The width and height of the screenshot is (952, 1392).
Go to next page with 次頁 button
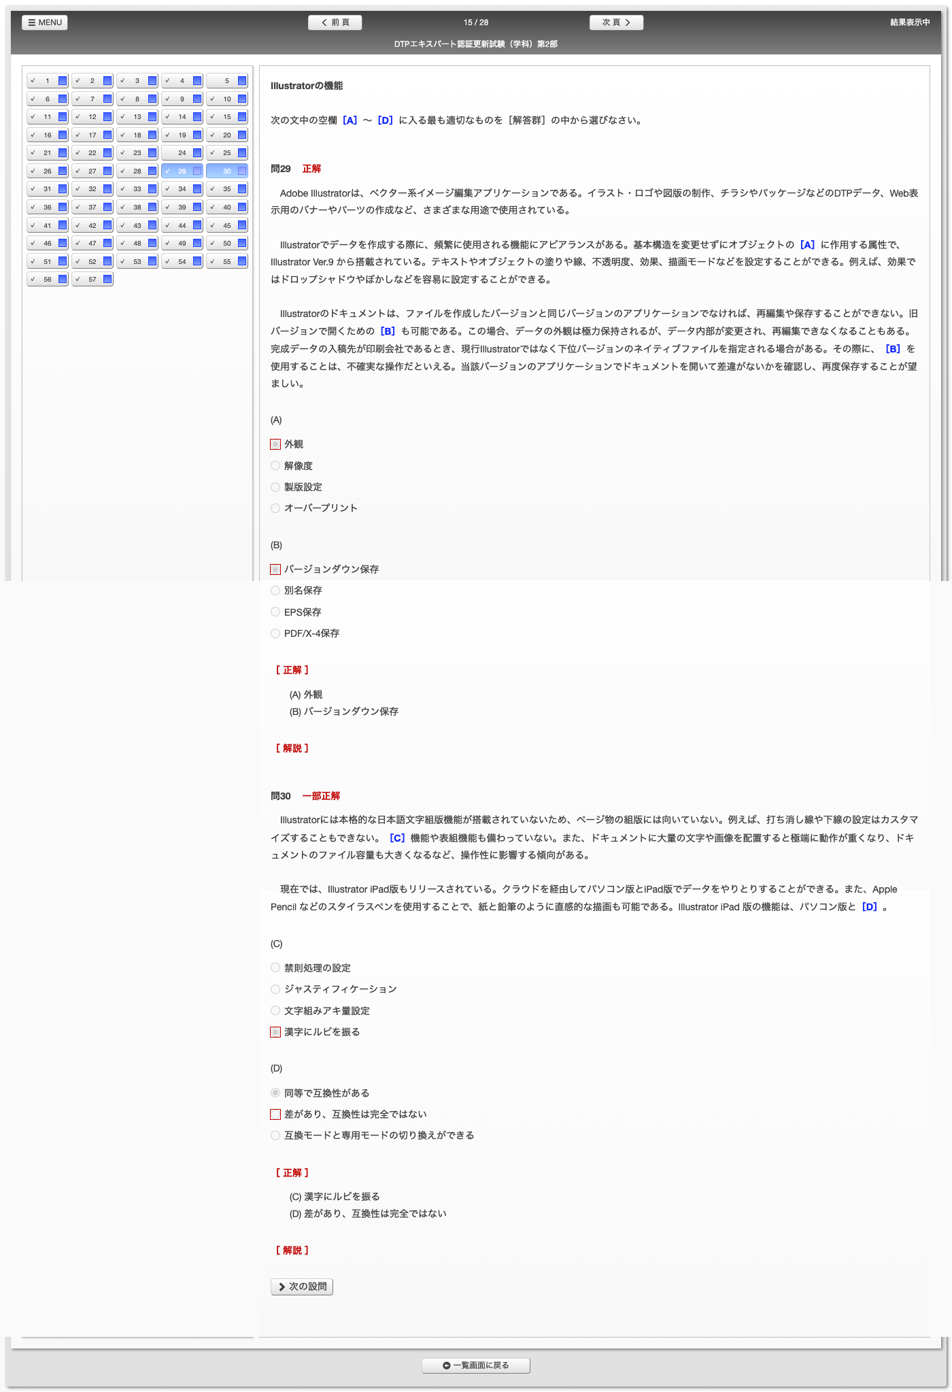[616, 22]
